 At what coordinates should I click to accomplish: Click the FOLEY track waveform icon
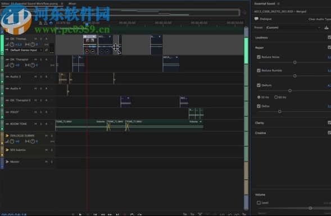(7, 112)
